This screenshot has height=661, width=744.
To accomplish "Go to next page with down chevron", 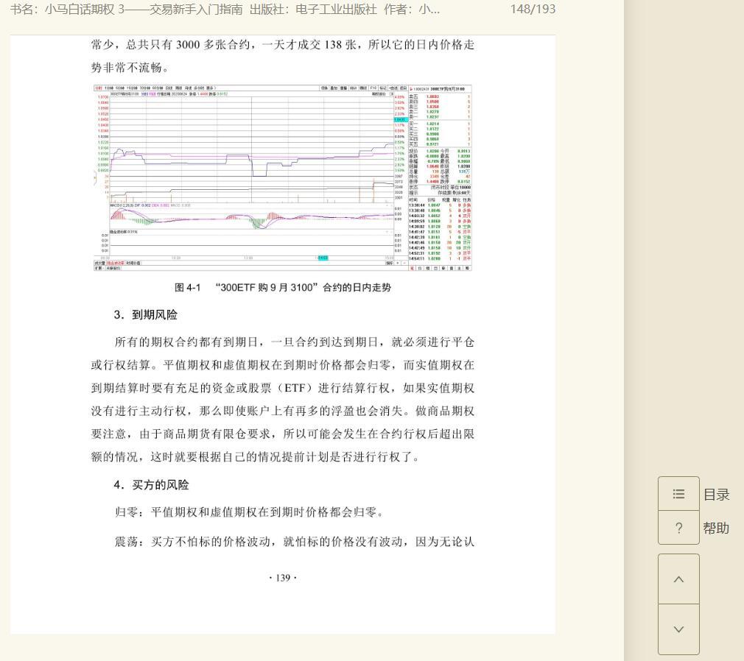I will tap(678, 629).
